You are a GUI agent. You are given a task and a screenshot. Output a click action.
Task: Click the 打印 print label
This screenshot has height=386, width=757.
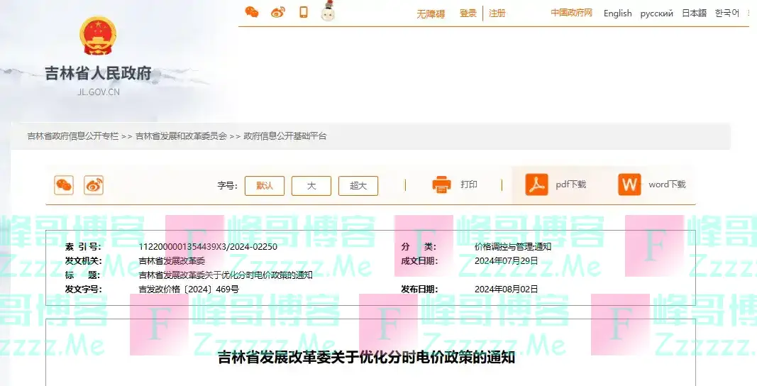[x=469, y=184]
